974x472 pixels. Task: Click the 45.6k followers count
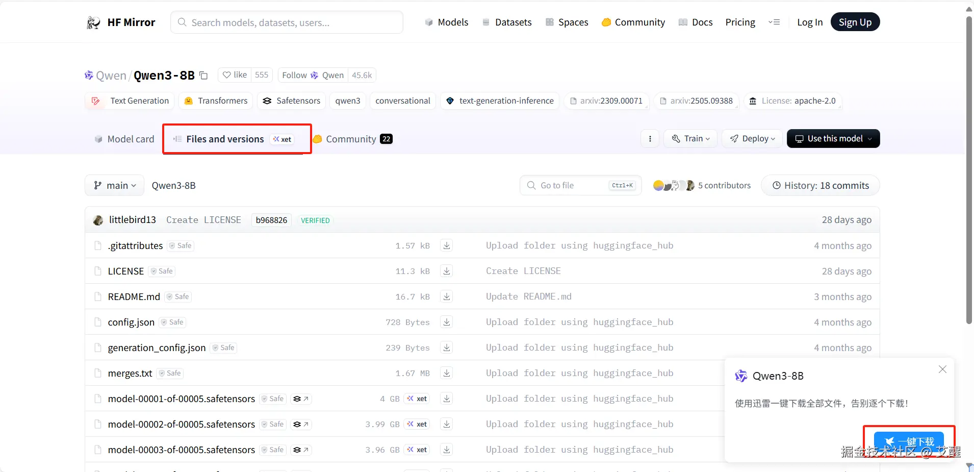coord(362,75)
